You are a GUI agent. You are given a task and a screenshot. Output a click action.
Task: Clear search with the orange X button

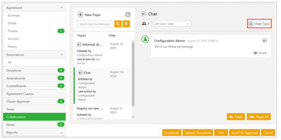126,24
